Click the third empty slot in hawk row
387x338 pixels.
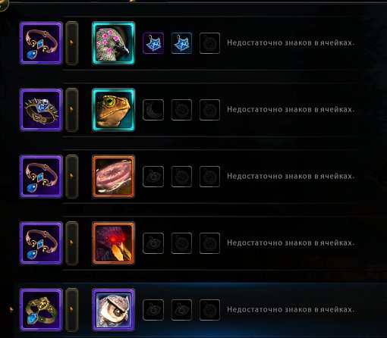pyautogui.click(x=209, y=43)
